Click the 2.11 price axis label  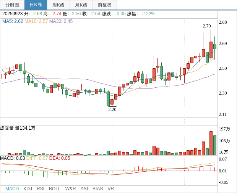pyautogui.click(x=223, y=114)
